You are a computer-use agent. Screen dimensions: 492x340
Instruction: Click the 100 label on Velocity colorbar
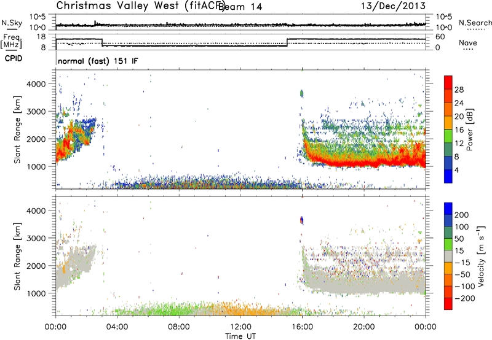click(462, 226)
